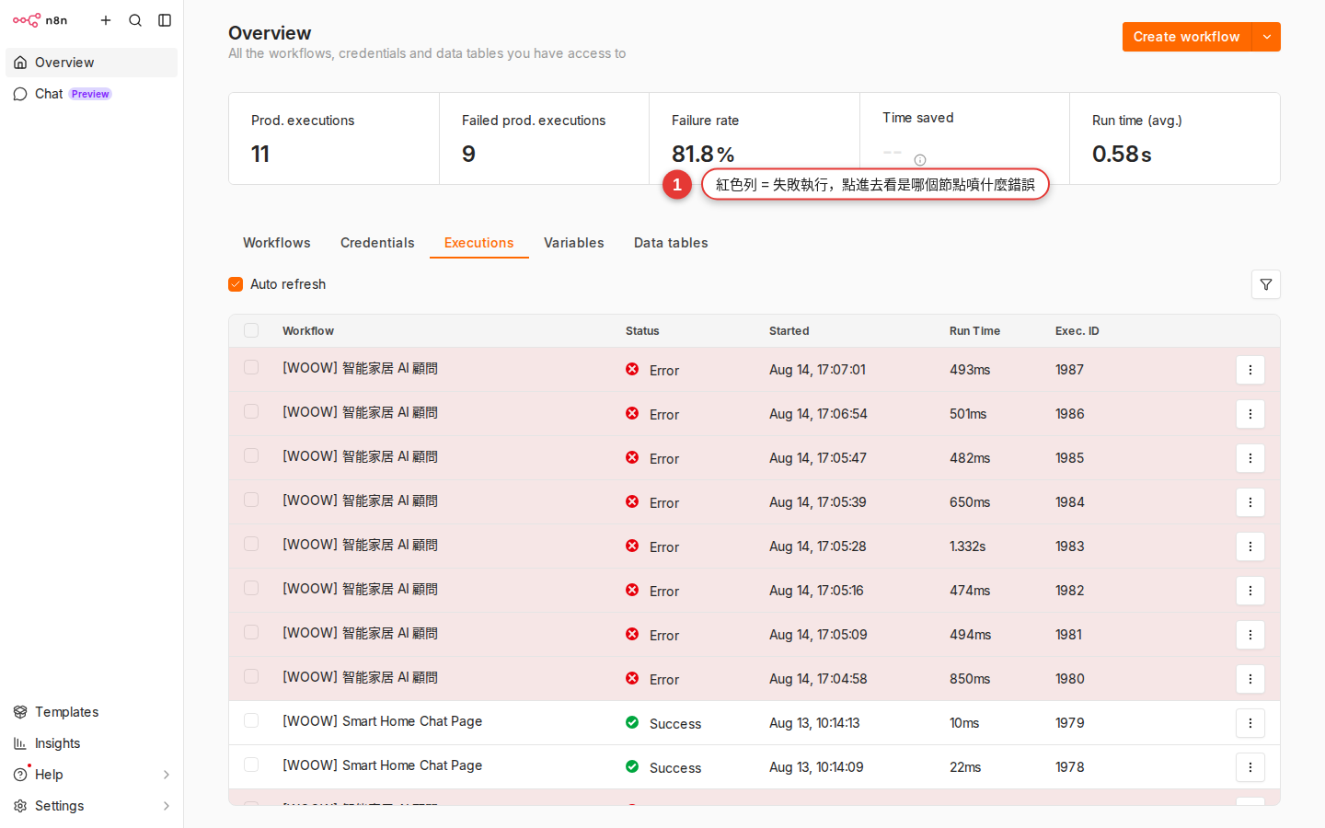Check the row checkbox for execution 1978

[251, 765]
